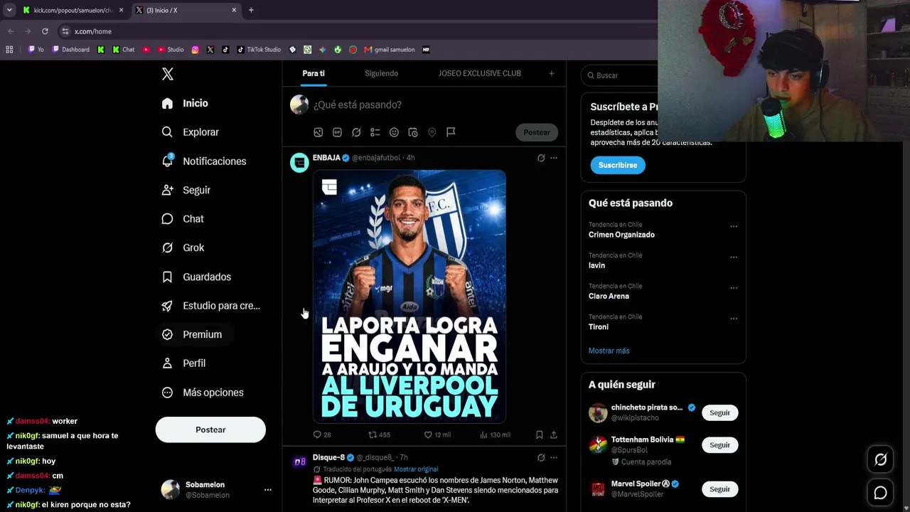
Task: Click the Buscar search field
Action: [620, 75]
